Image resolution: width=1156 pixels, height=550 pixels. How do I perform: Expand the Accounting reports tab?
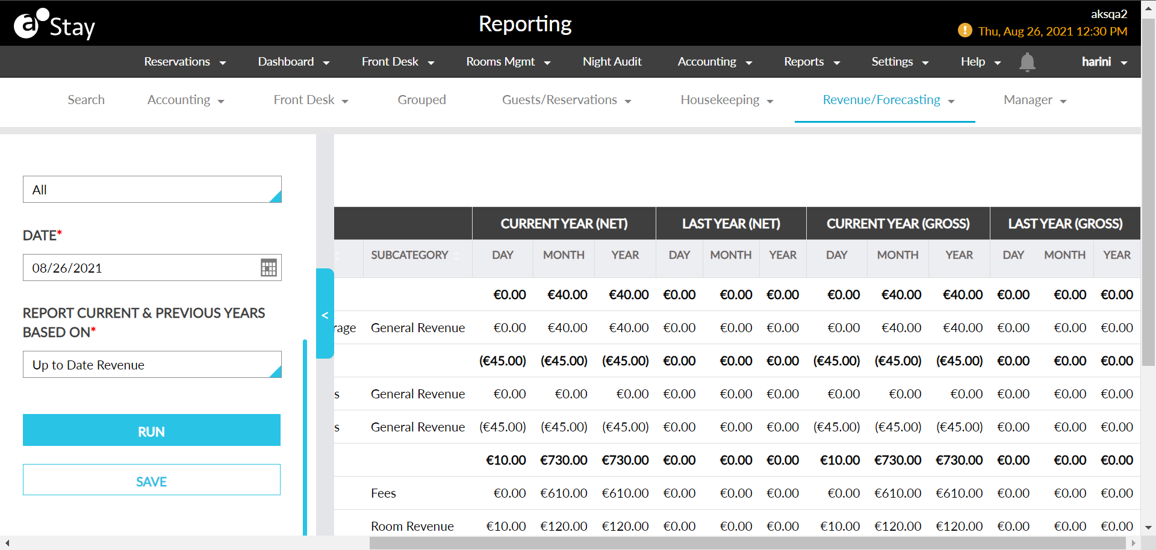185,100
